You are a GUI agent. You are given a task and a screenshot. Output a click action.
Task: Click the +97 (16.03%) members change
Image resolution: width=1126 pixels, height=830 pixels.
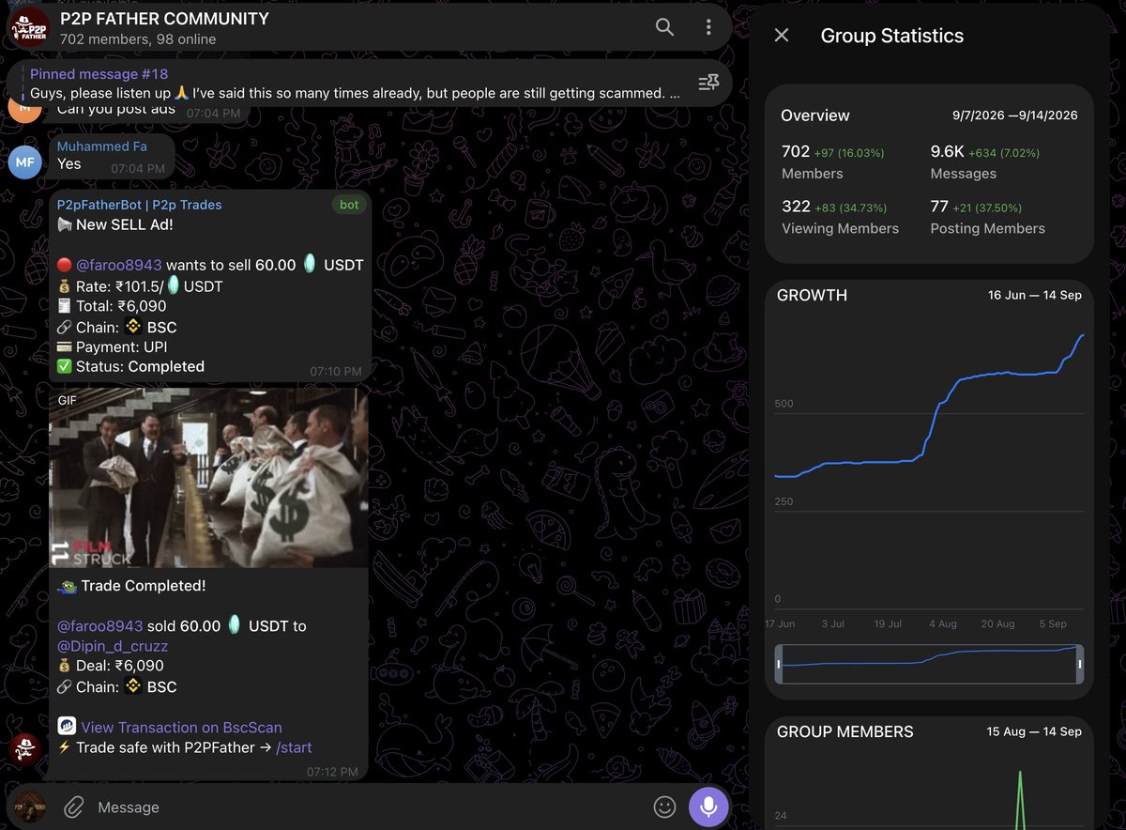pos(848,152)
